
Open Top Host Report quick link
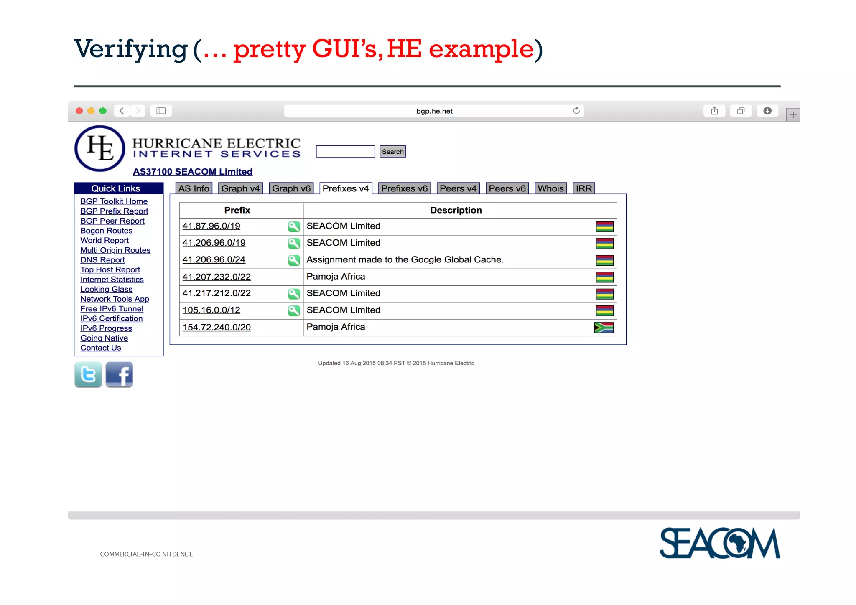(x=110, y=269)
